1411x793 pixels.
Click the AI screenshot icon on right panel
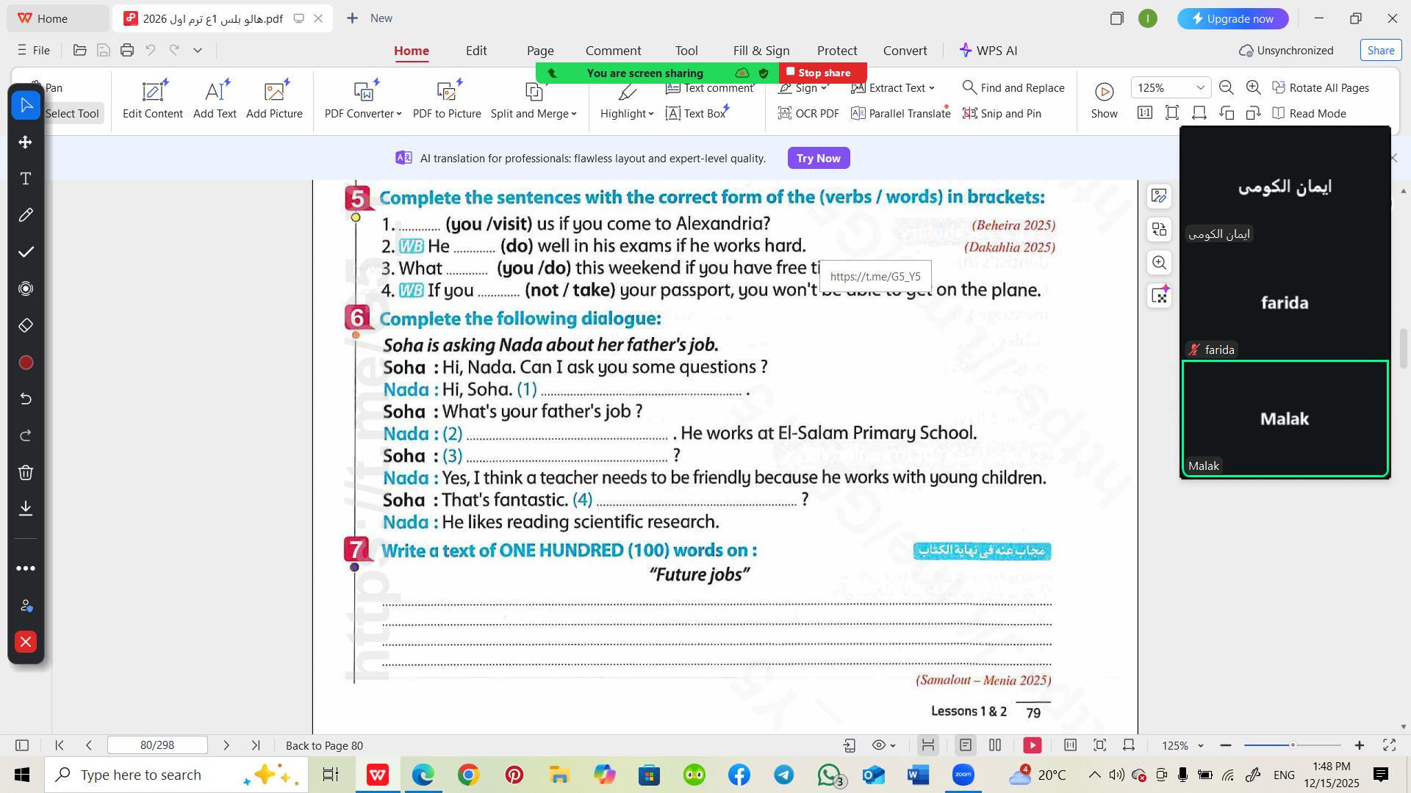point(1160,296)
